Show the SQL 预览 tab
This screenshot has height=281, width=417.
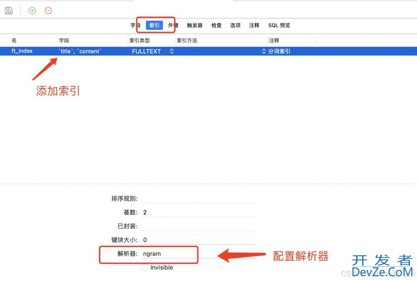(x=279, y=25)
